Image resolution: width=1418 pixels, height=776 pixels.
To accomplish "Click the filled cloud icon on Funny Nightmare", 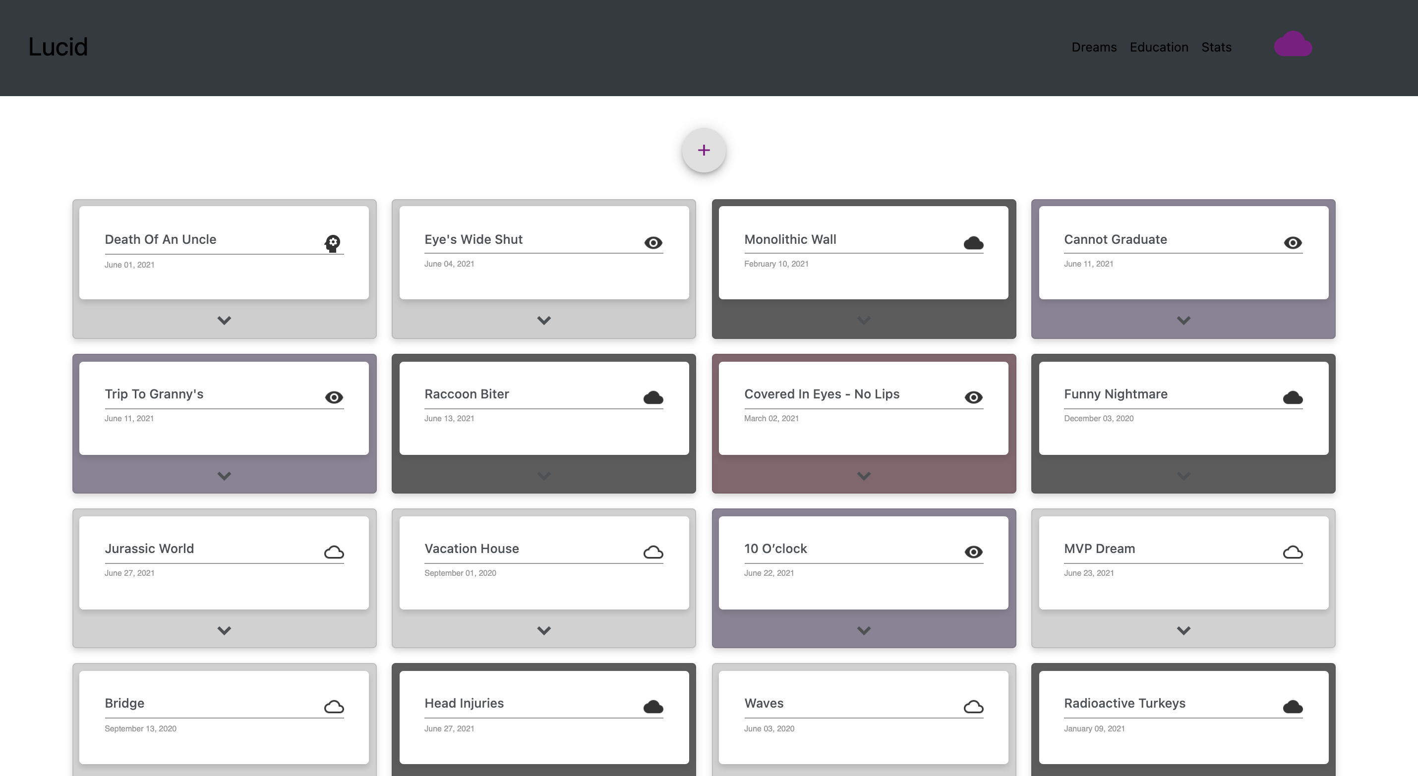I will [1293, 398].
